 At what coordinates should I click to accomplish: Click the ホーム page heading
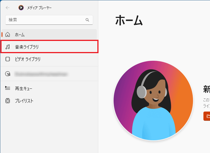(x=129, y=20)
